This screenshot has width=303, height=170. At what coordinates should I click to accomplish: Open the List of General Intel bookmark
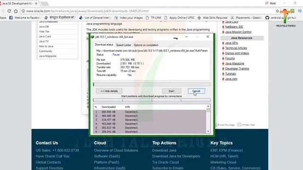95,18
